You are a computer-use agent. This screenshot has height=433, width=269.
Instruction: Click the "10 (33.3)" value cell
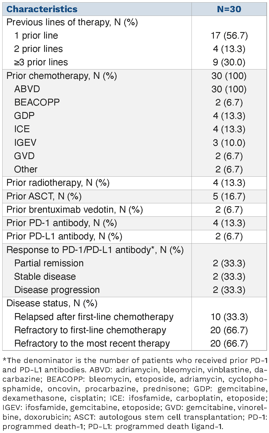(229, 317)
